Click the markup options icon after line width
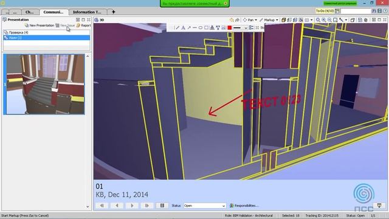Screen dimensions: 389x219 pos(251,28)
